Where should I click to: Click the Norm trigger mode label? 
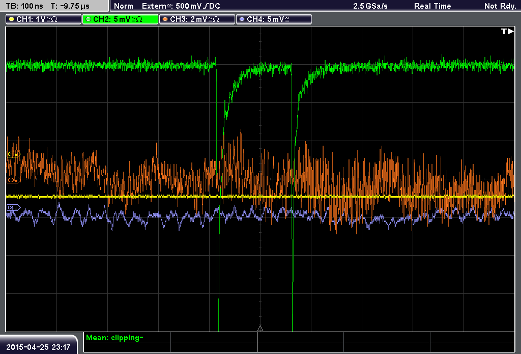[x=124, y=6]
